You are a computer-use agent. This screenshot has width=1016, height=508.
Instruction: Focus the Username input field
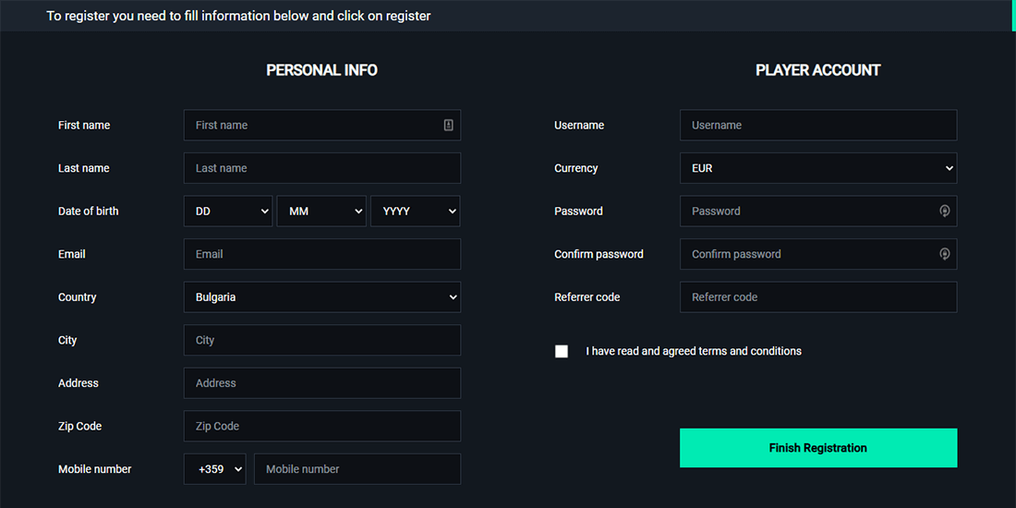pos(817,126)
